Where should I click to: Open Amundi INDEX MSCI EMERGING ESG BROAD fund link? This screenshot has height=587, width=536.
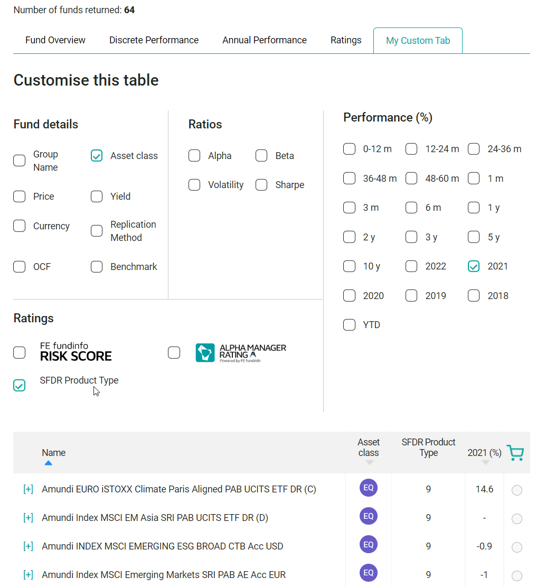click(x=163, y=546)
